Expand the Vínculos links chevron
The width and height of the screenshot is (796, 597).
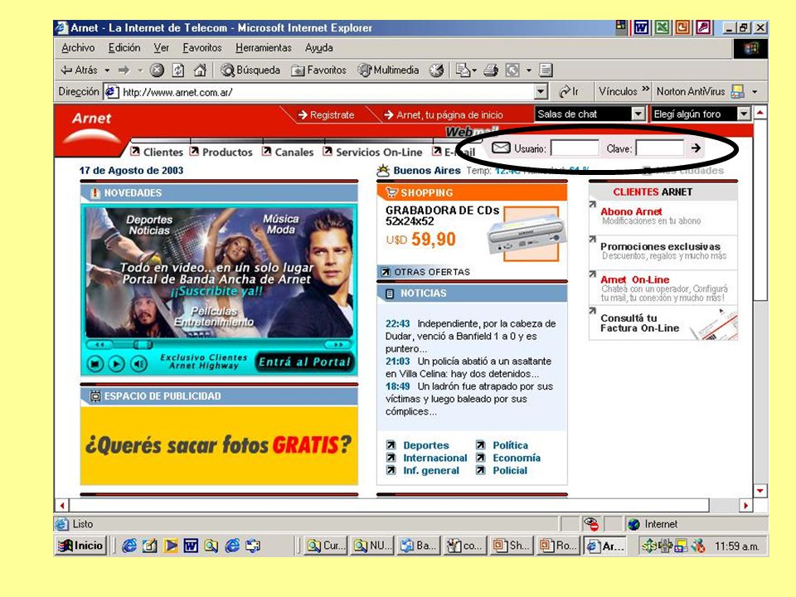(645, 90)
